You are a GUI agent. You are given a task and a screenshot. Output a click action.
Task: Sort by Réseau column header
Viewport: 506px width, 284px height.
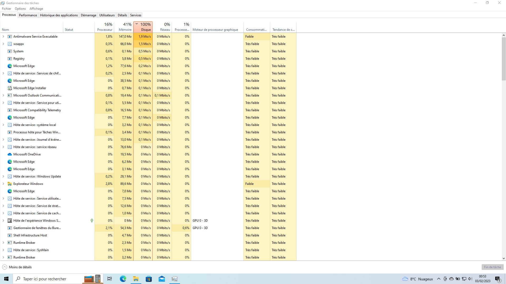pyautogui.click(x=162, y=27)
